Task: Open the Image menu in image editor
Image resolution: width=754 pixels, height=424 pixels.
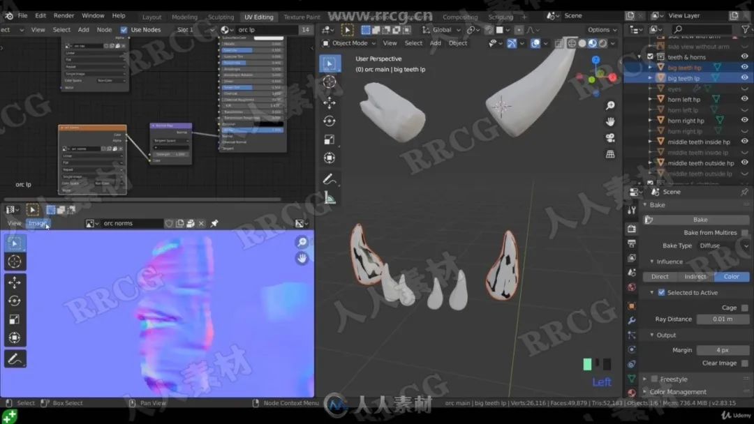Action: (x=37, y=223)
